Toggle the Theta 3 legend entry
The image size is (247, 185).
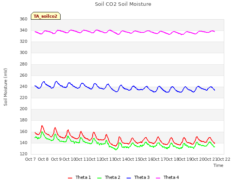(138, 177)
